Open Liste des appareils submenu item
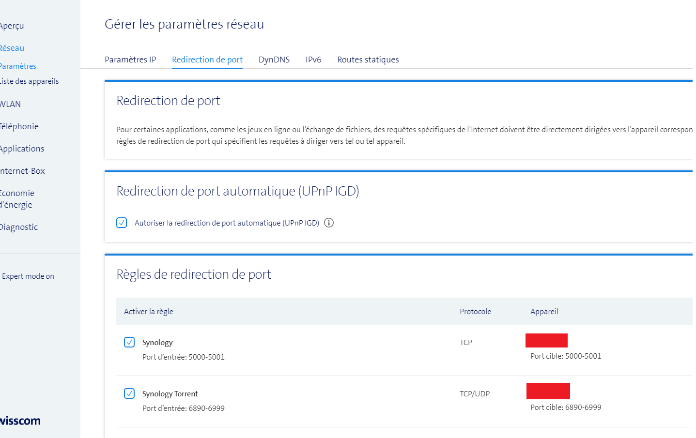 click(x=30, y=81)
